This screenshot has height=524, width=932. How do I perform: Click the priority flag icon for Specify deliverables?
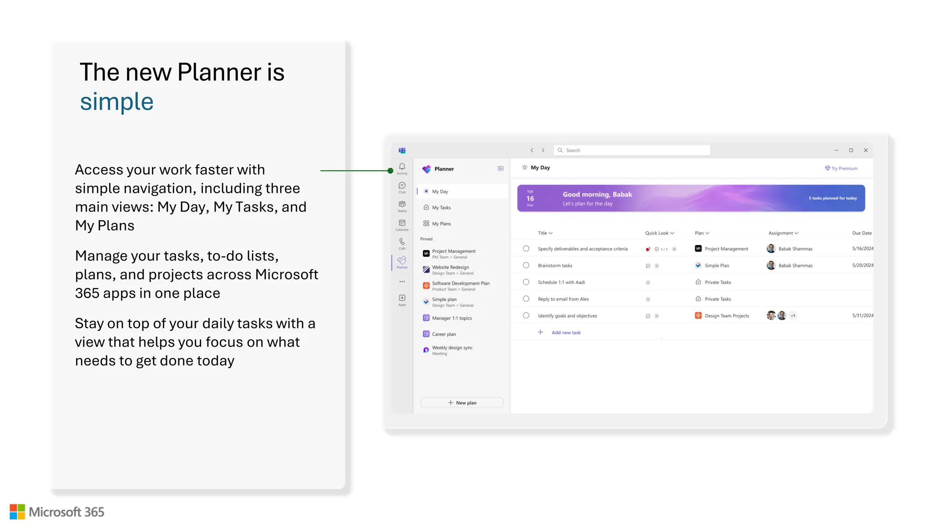pyautogui.click(x=648, y=249)
